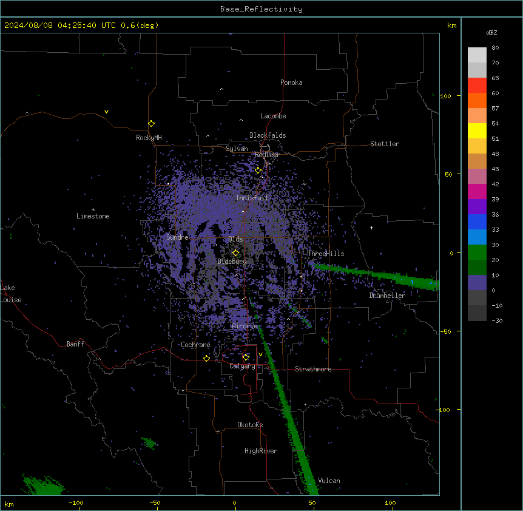Click the km unit label at top right
The image size is (523, 511).
pyautogui.click(x=451, y=25)
